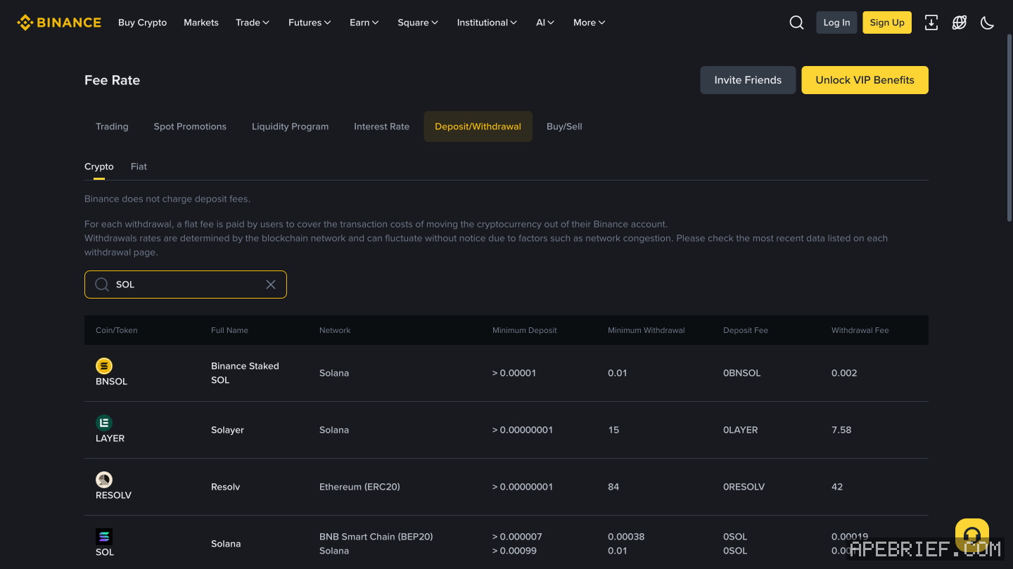The height and width of the screenshot is (569, 1013).
Task: Click the 7.58 withdrawal fee value
Action: pyautogui.click(x=841, y=430)
